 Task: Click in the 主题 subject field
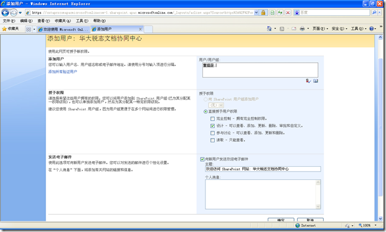[263, 169]
